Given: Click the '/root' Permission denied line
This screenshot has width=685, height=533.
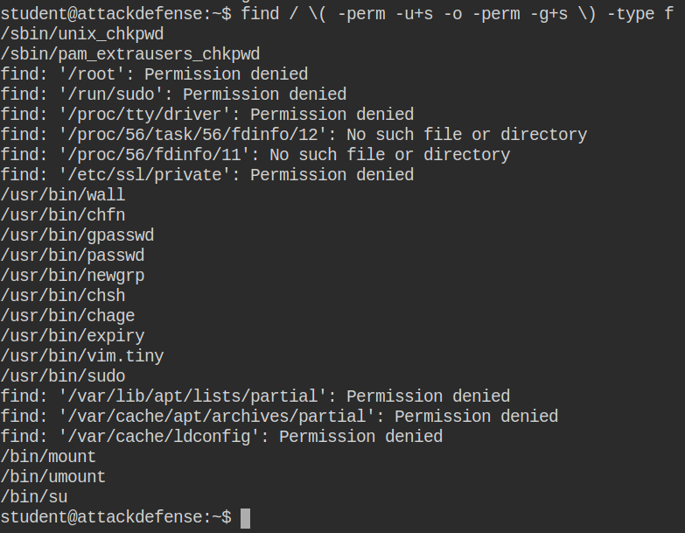Looking at the screenshot, I should [154, 74].
